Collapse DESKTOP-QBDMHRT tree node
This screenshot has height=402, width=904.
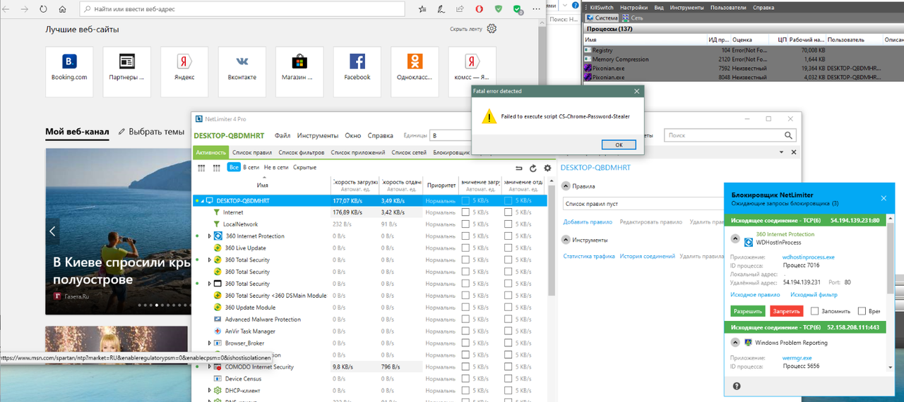coord(201,201)
